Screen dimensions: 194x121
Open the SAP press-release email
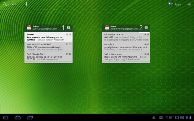(x=126, y=56)
